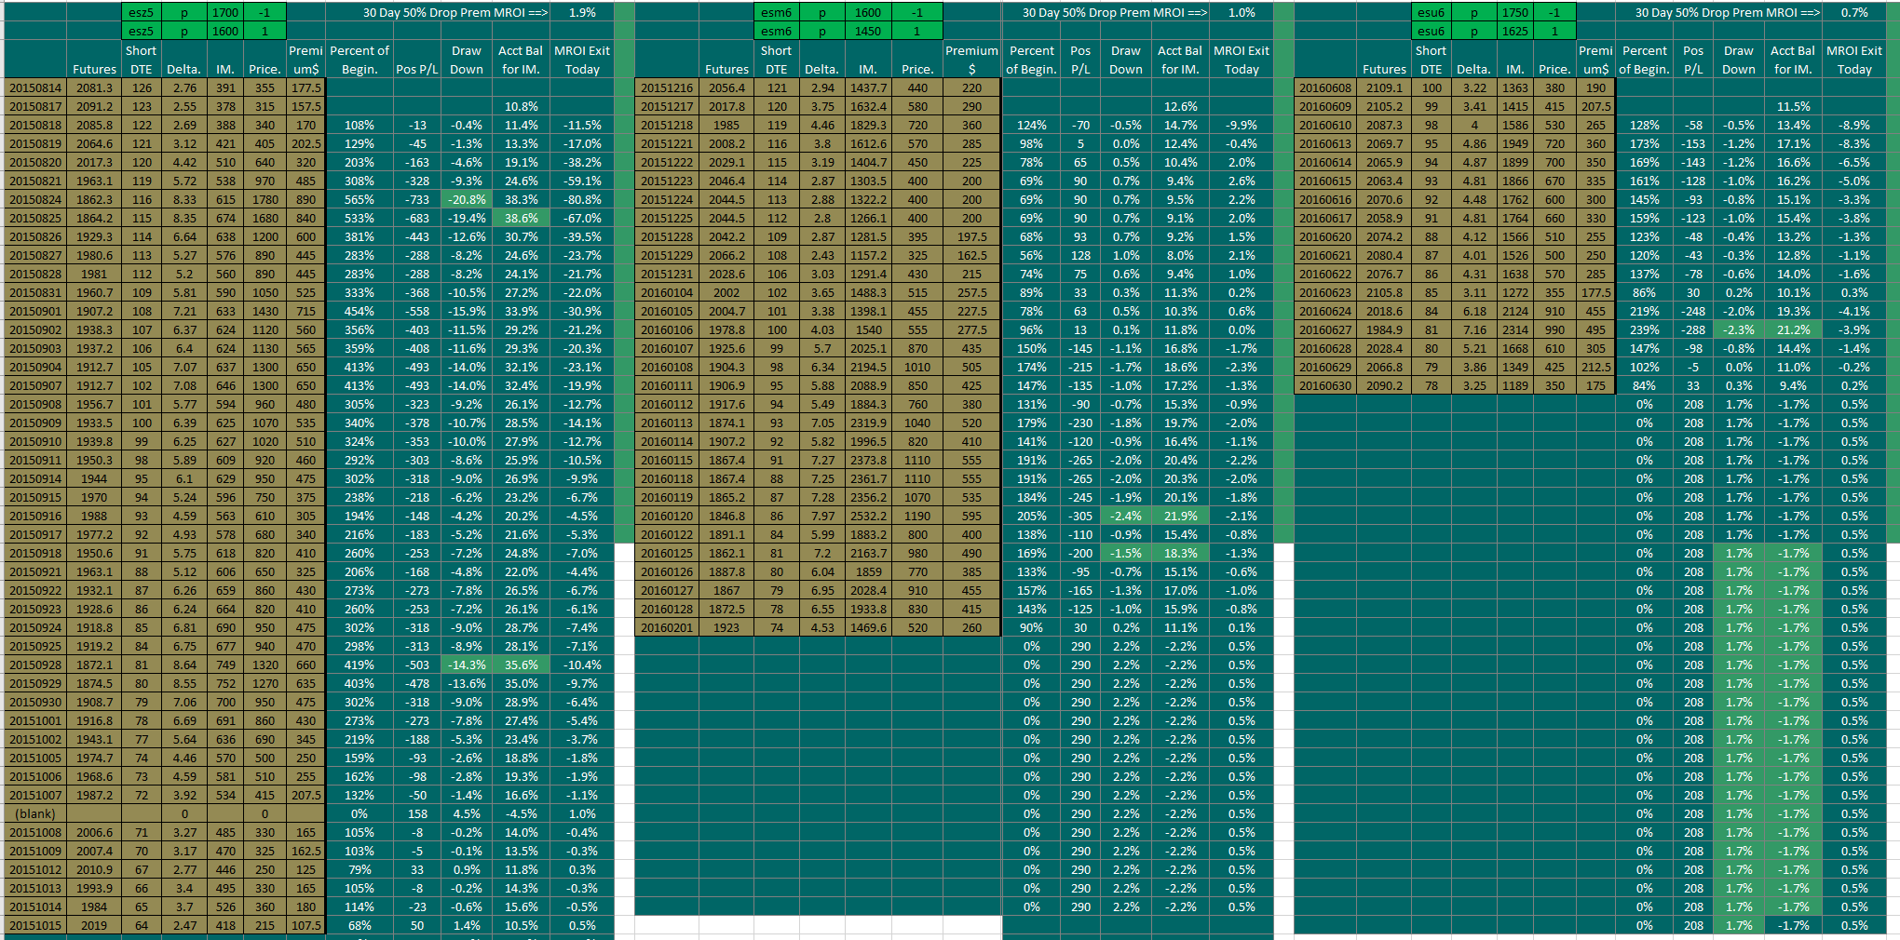Select the date cell 20150814
1900x940 pixels.
(35, 88)
